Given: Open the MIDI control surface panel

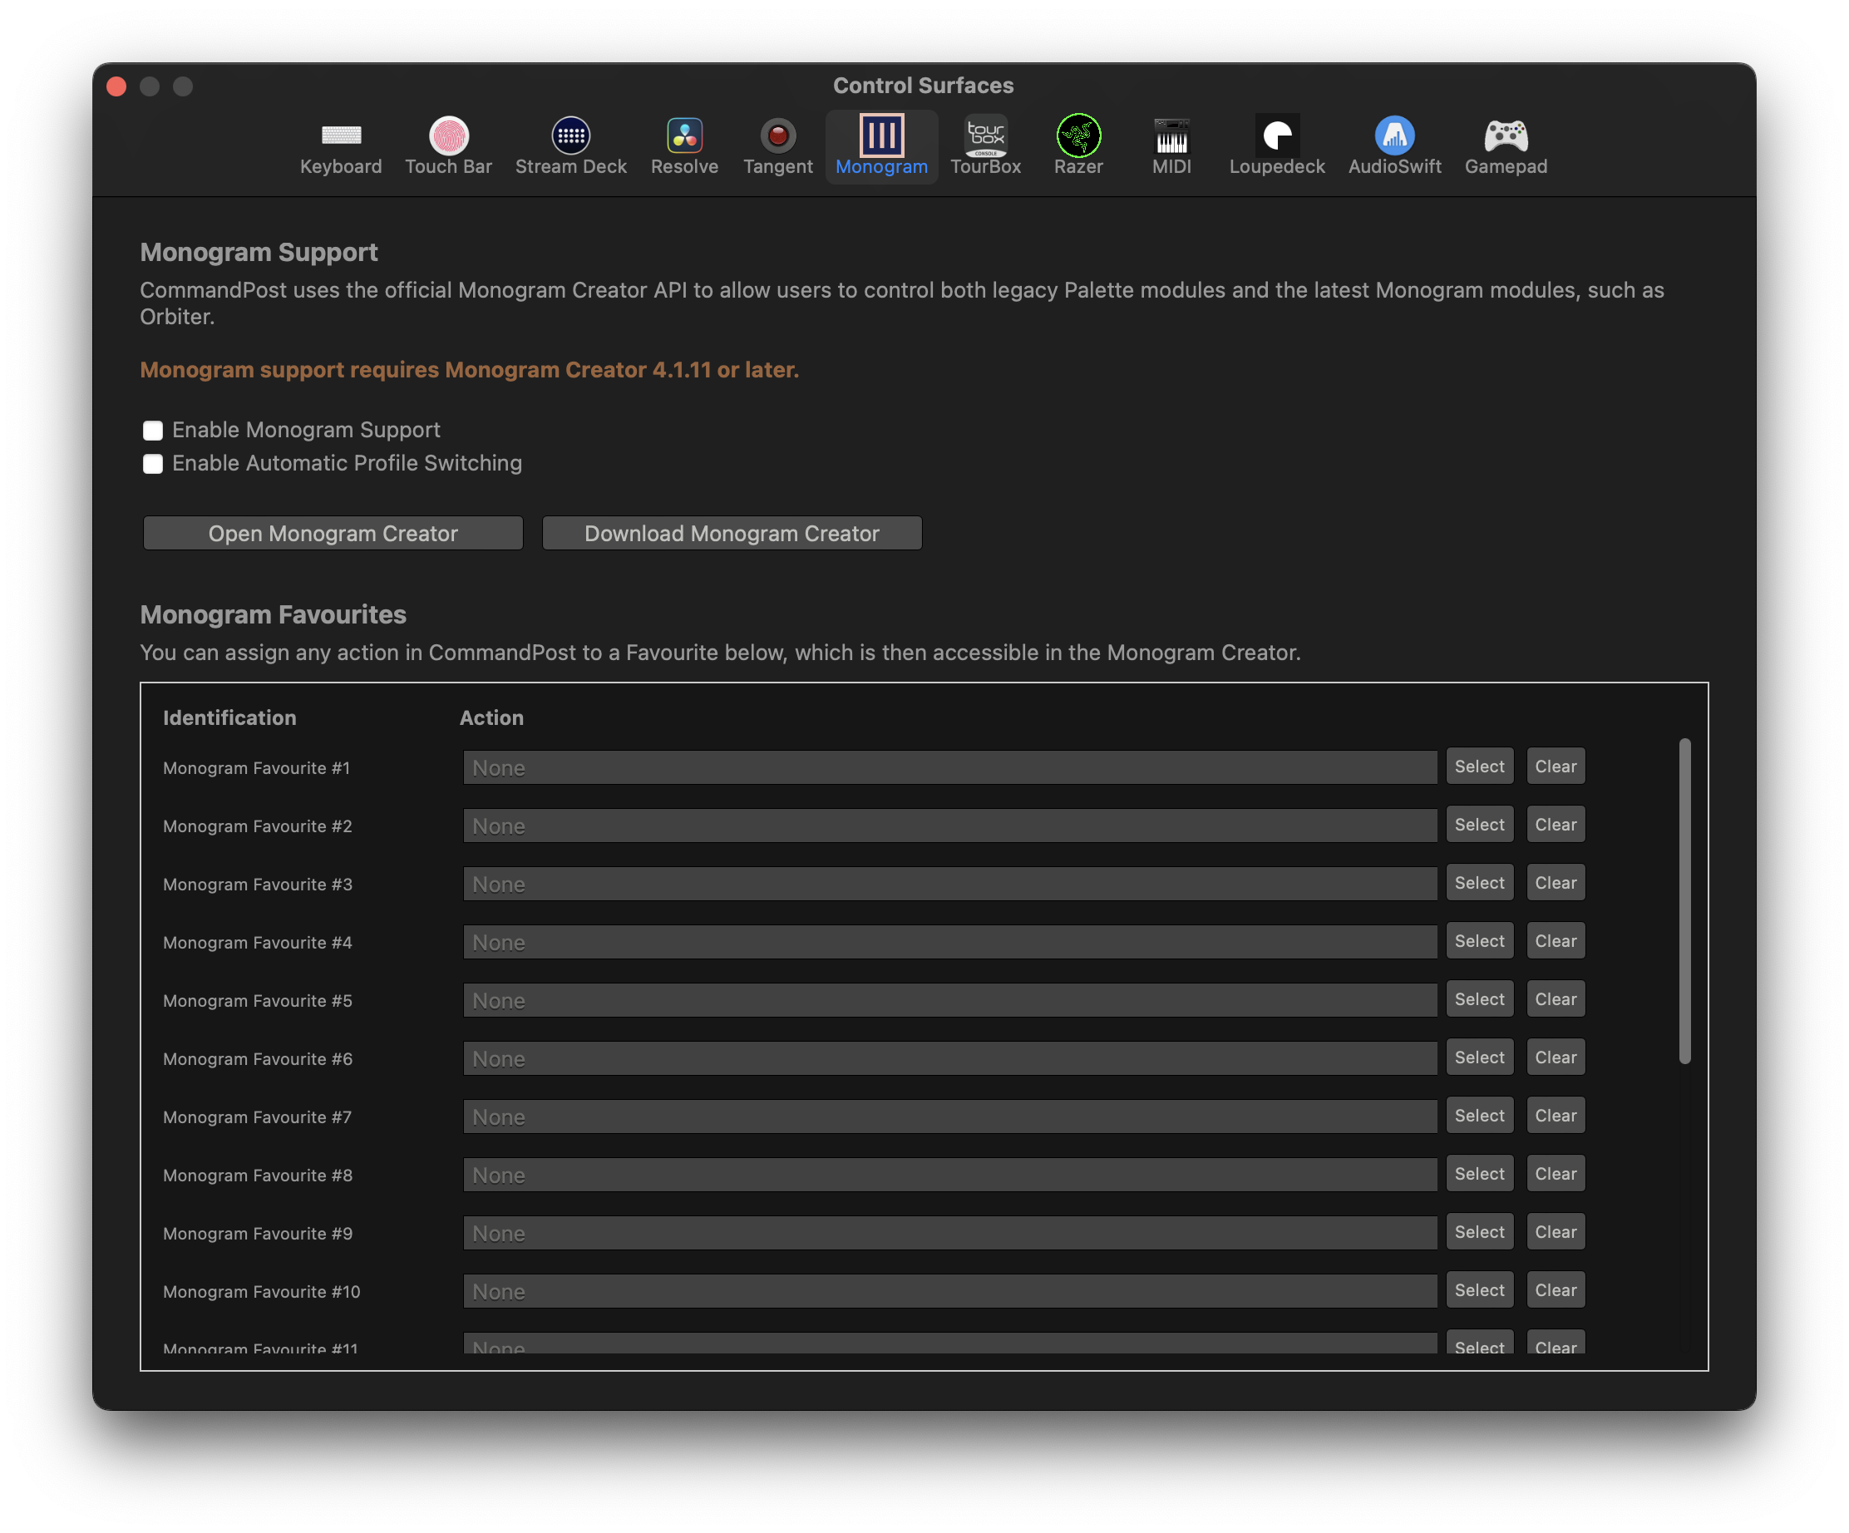Looking at the screenshot, I should point(1171,146).
